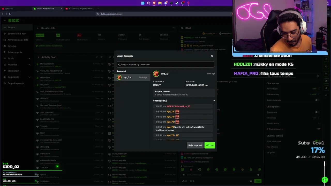Switch to the Phoenix Wright Ace Attorney tab

[x=80, y=9]
